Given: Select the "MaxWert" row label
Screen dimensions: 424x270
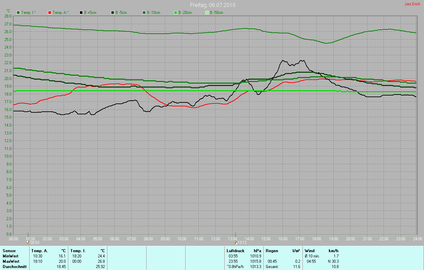Looking at the screenshot, I should (x=11, y=261).
